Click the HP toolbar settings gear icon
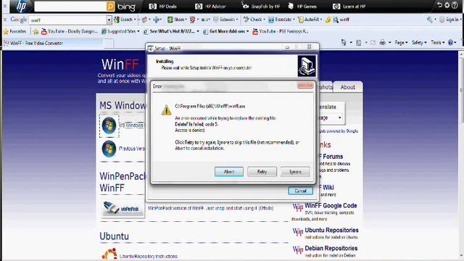Screen dimensions: 464x261 (447, 5)
